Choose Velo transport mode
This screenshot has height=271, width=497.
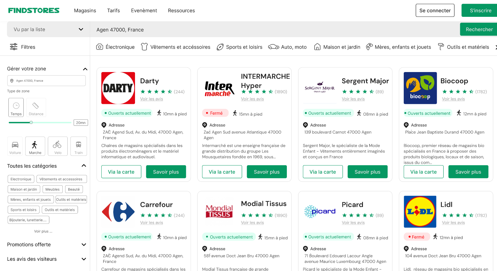(x=58, y=146)
